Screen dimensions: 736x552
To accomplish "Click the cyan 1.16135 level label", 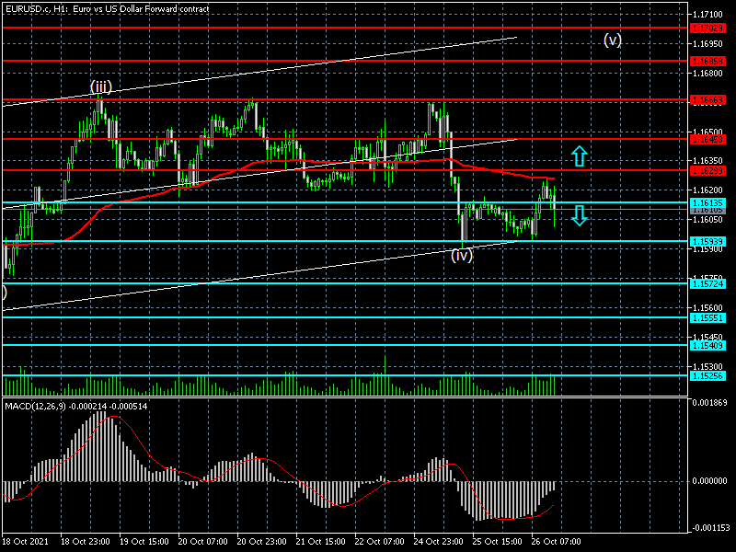I will click(x=707, y=202).
